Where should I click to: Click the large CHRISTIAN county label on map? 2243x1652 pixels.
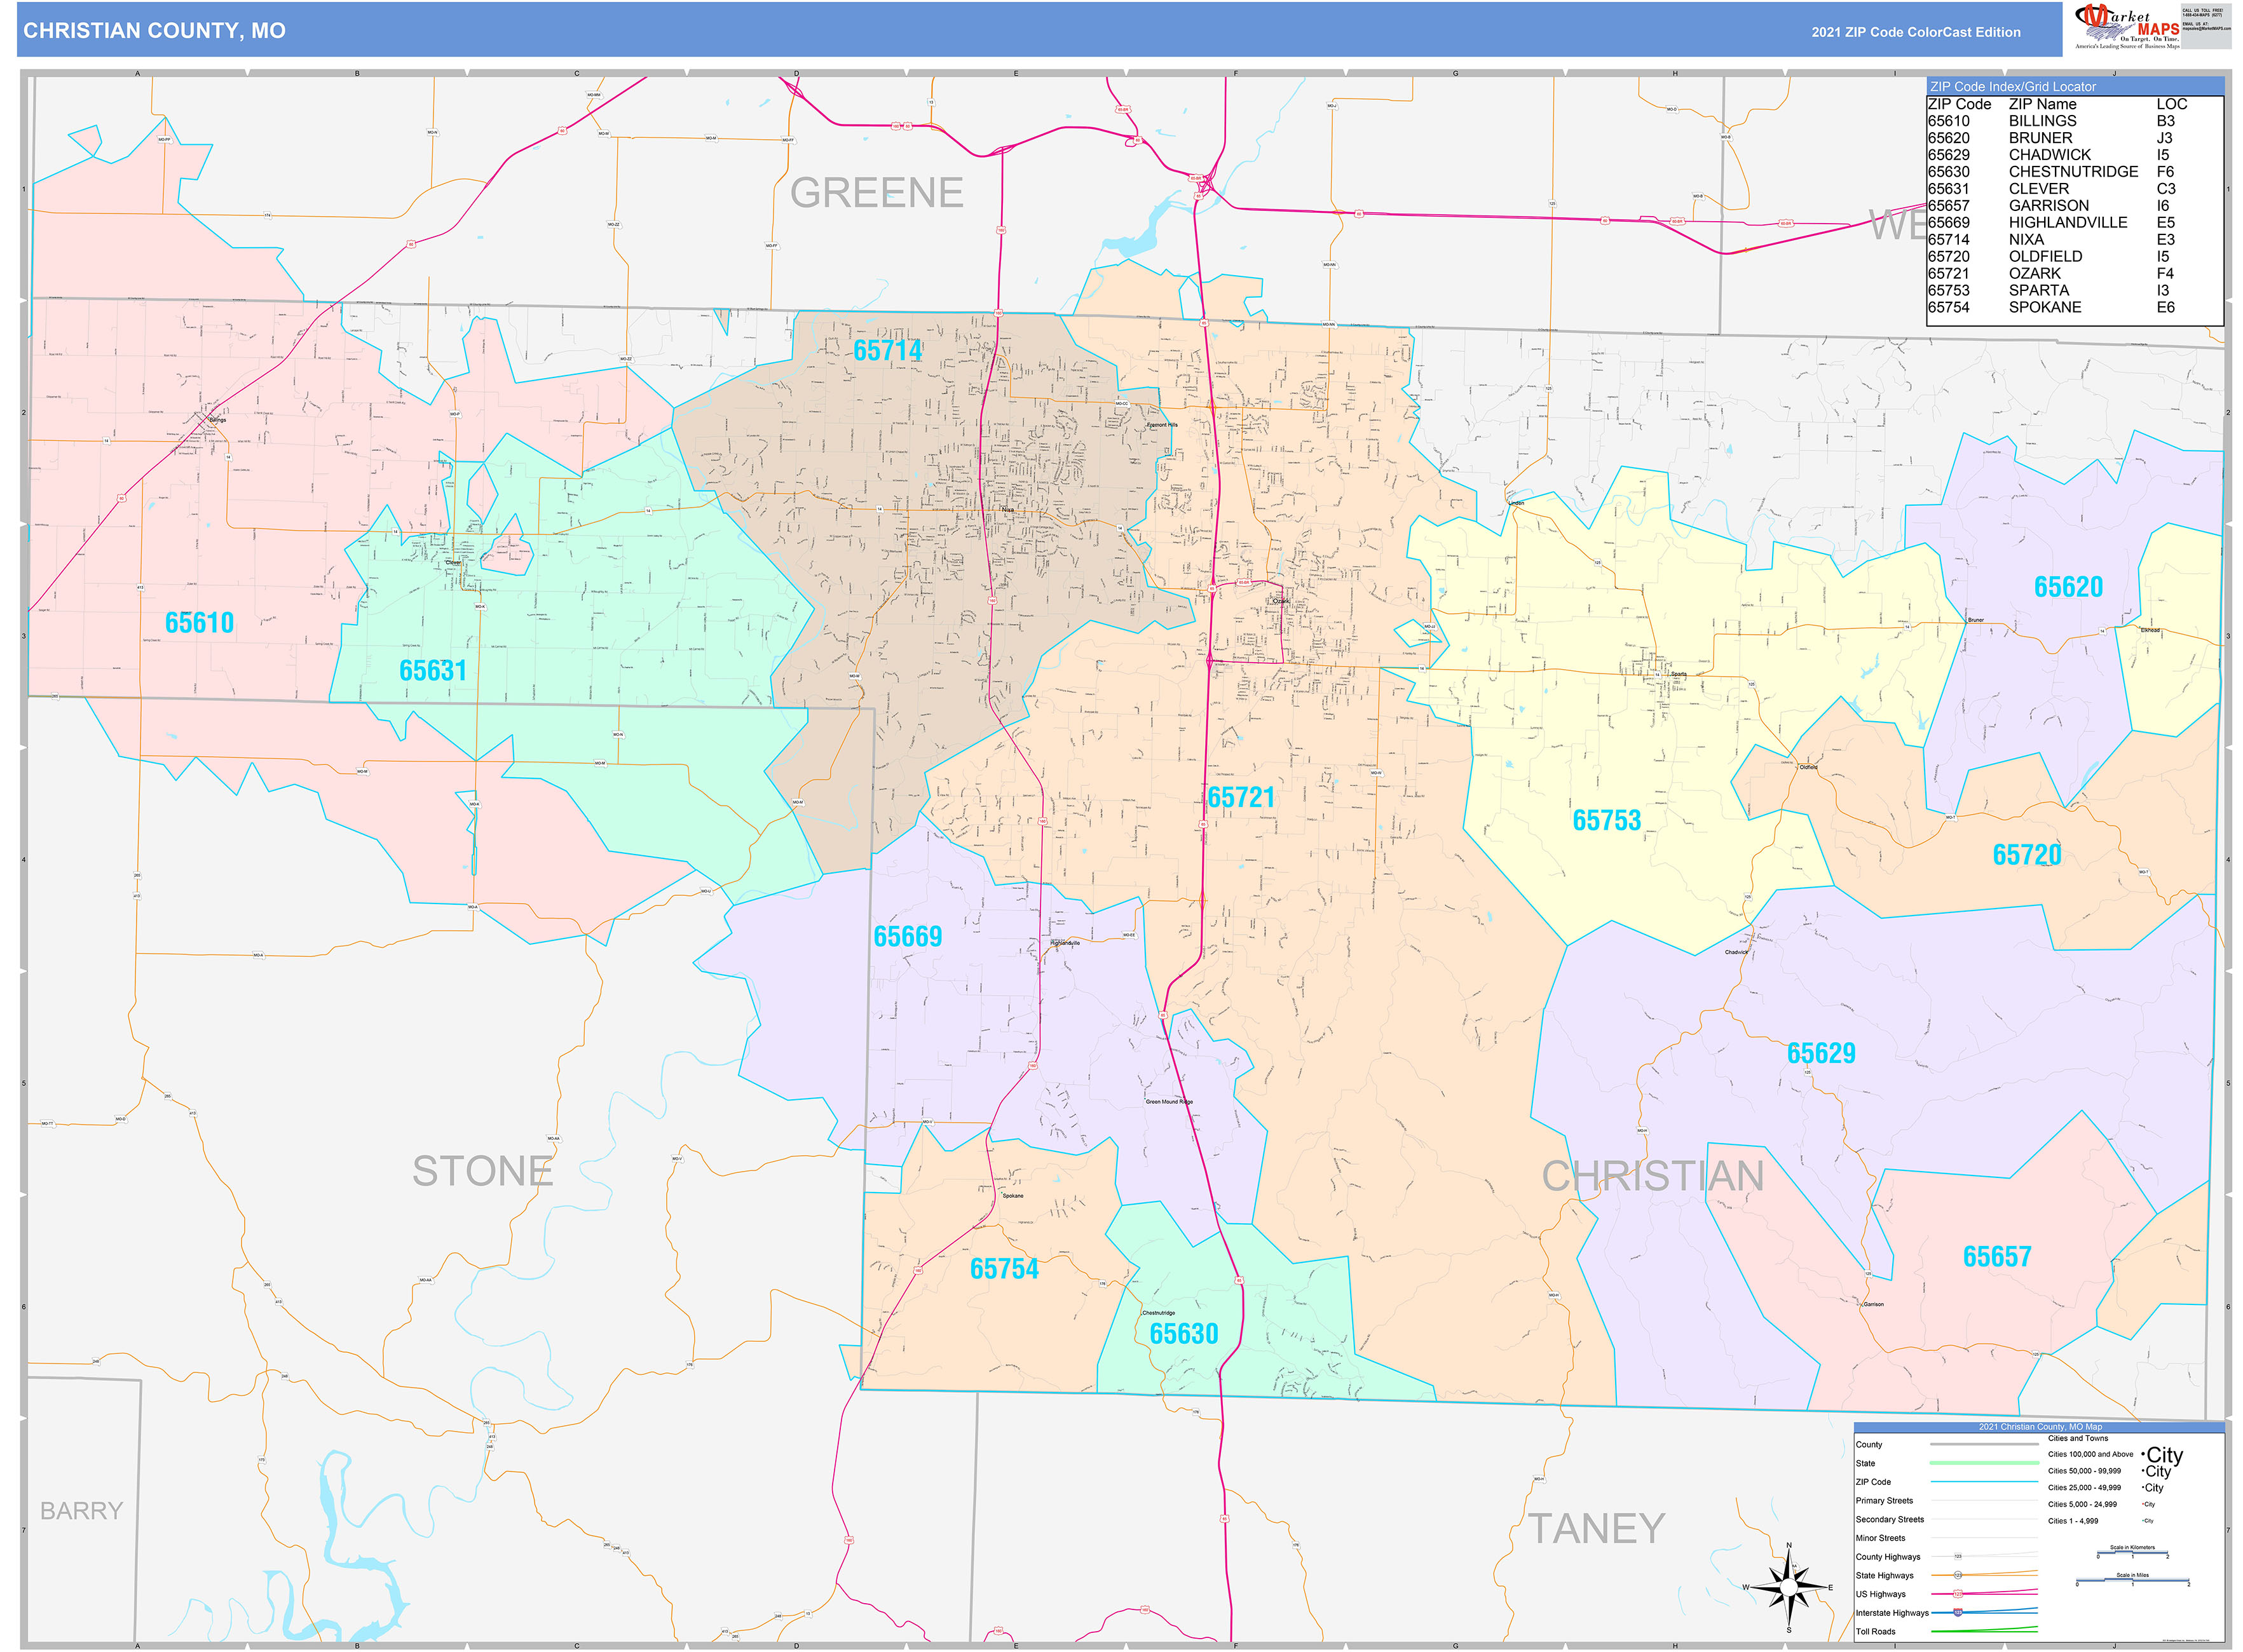coord(1653,1176)
